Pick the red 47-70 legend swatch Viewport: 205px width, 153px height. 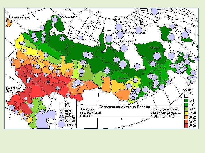(186, 126)
